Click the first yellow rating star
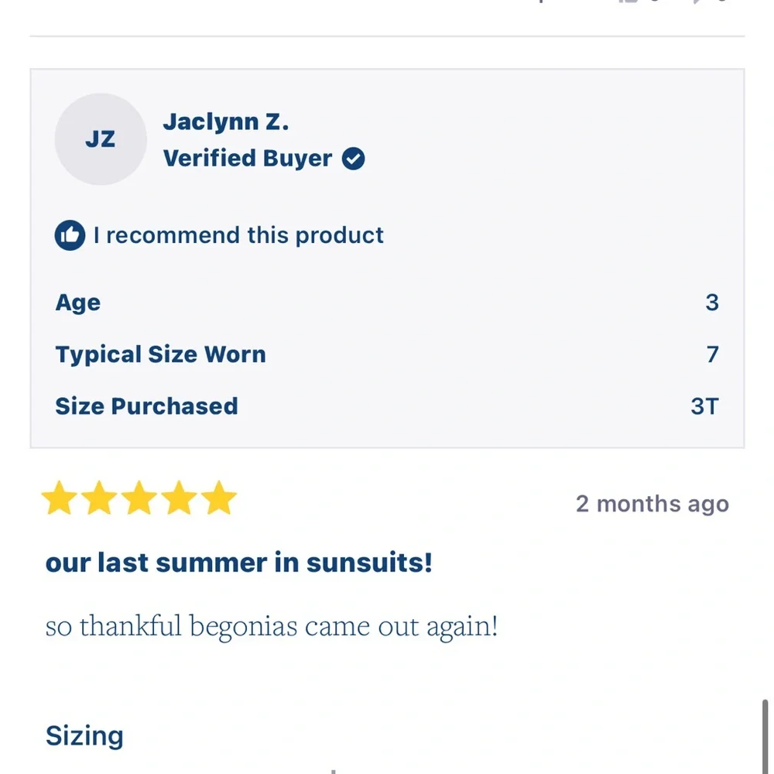 click(x=60, y=498)
